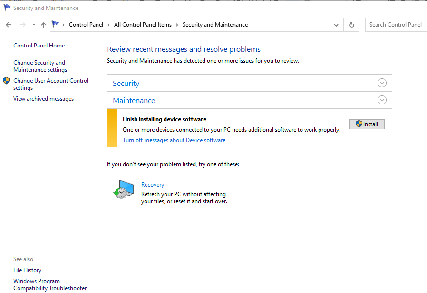Open Change User Account Control settings
The width and height of the screenshot is (427, 293).
coord(51,84)
